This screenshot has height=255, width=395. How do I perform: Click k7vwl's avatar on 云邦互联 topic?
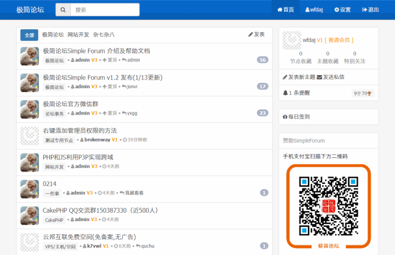pos(30,242)
